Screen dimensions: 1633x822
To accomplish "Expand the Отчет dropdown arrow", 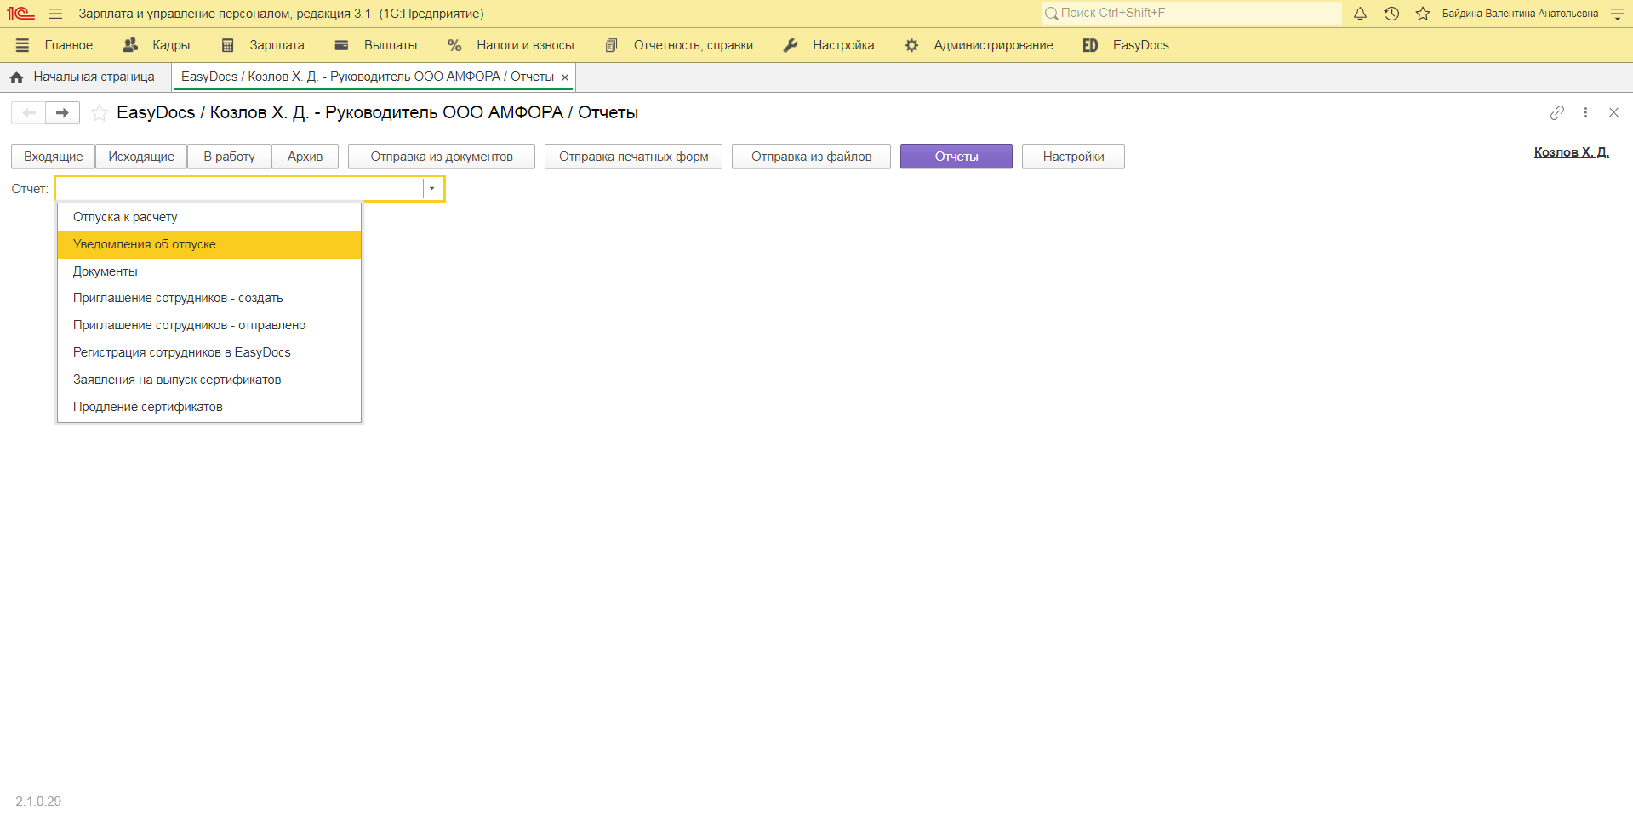I will [432, 189].
